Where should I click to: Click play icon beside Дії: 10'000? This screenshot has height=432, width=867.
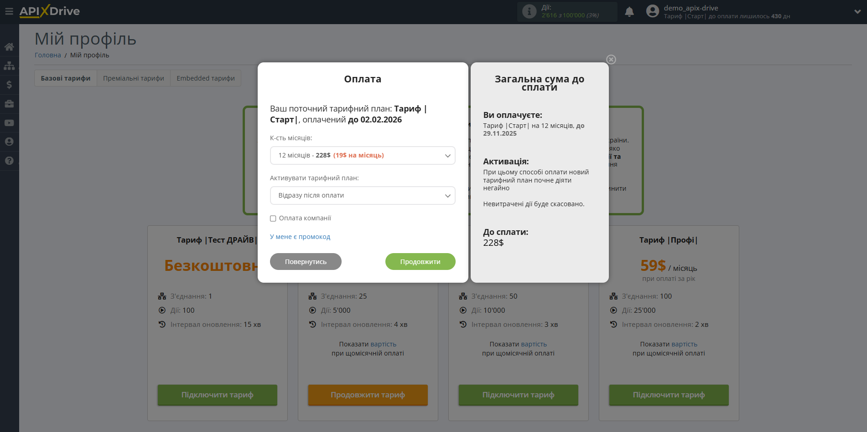click(463, 310)
